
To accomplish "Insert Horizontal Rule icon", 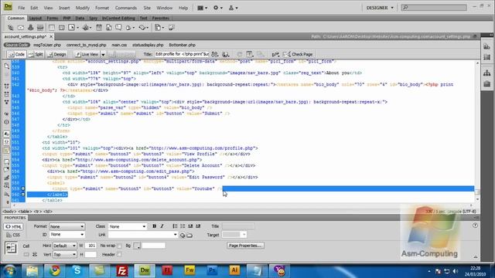I will (x=40, y=28).
